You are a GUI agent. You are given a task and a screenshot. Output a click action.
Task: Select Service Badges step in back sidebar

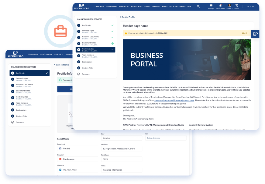(x=29, y=79)
